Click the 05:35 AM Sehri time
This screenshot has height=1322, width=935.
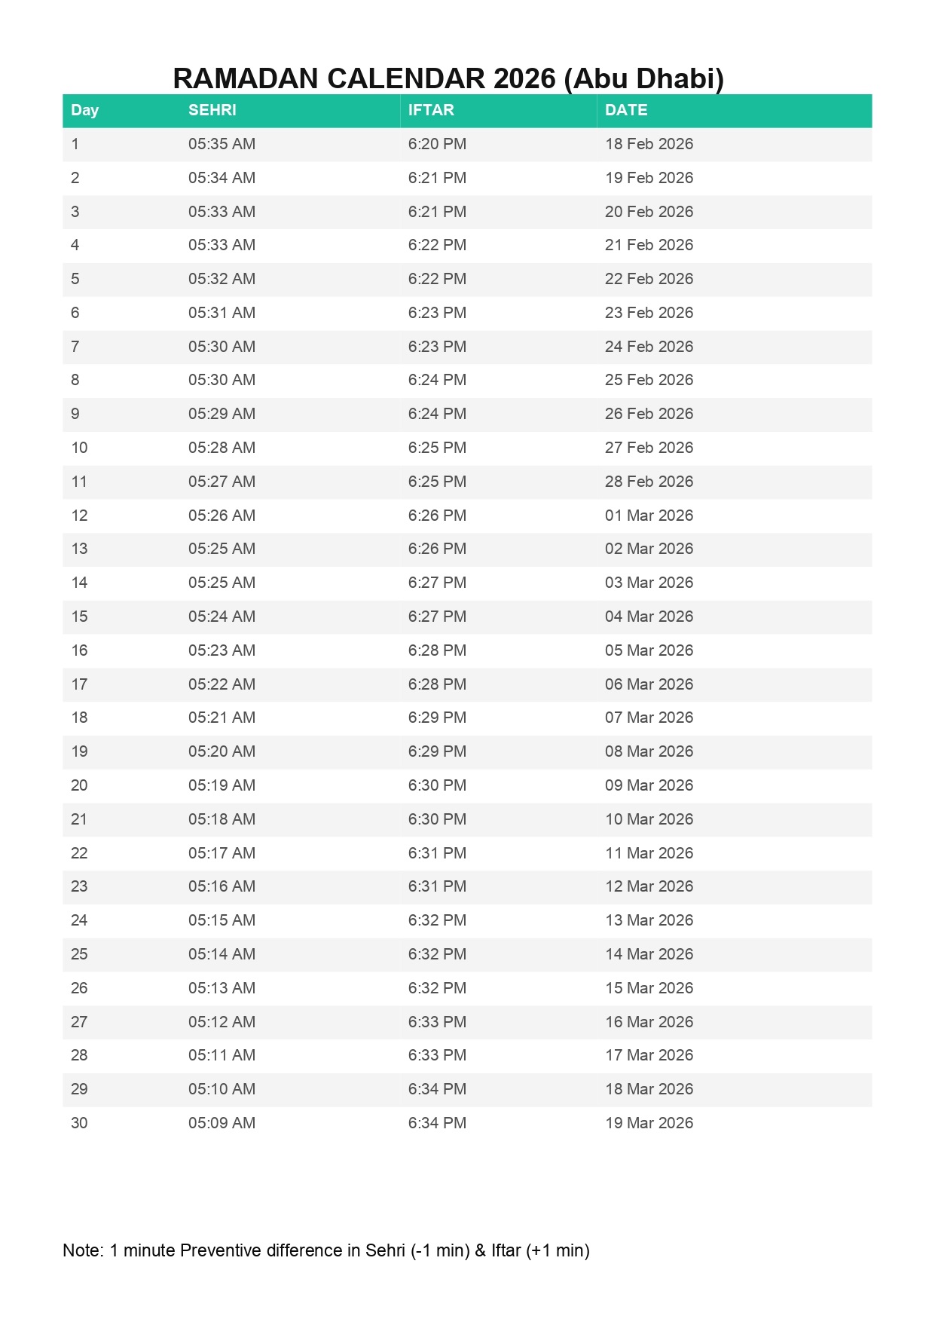(222, 144)
